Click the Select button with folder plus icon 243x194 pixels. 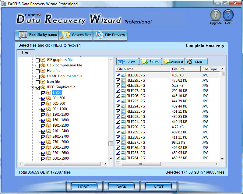(x=150, y=62)
